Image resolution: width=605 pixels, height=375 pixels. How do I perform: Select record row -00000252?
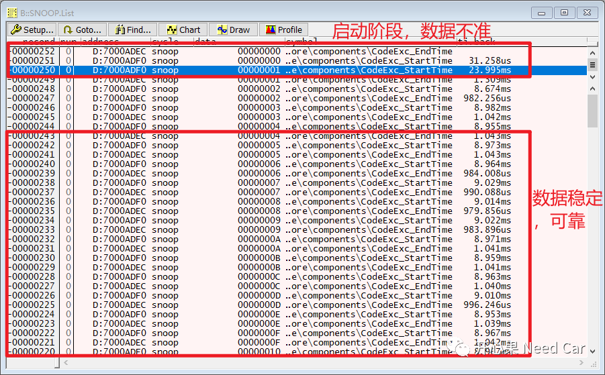pyautogui.click(x=269, y=51)
